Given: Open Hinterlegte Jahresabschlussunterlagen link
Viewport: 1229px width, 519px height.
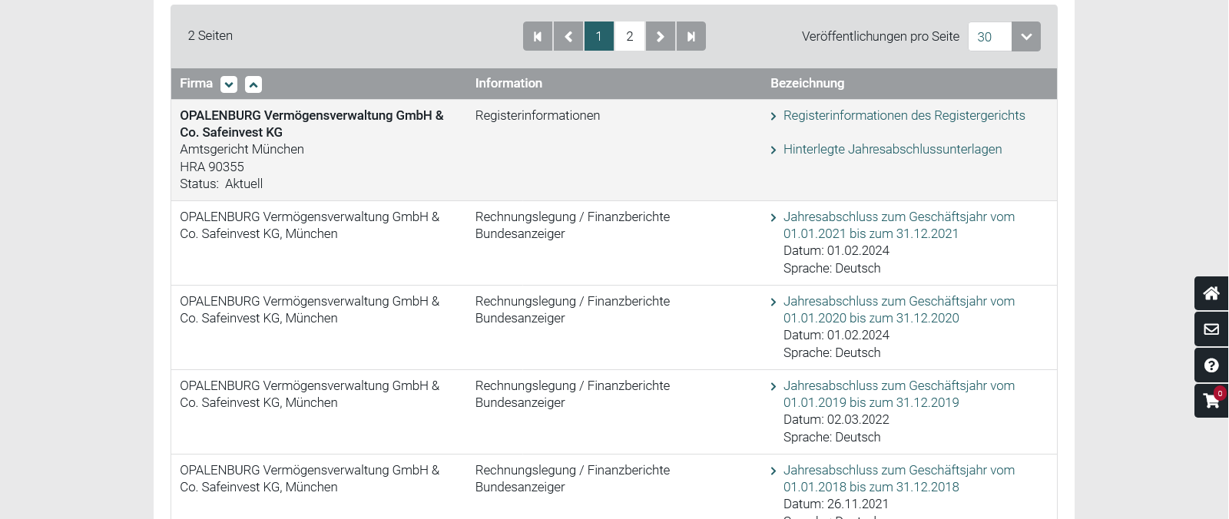Looking at the screenshot, I should pyautogui.click(x=892, y=149).
